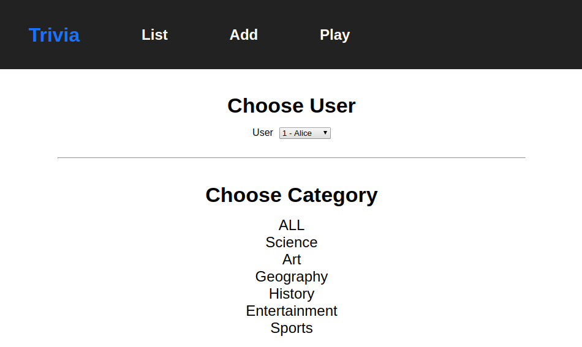Pick the Entertainment category
Image resolution: width=582 pixels, height=347 pixels.
(292, 311)
